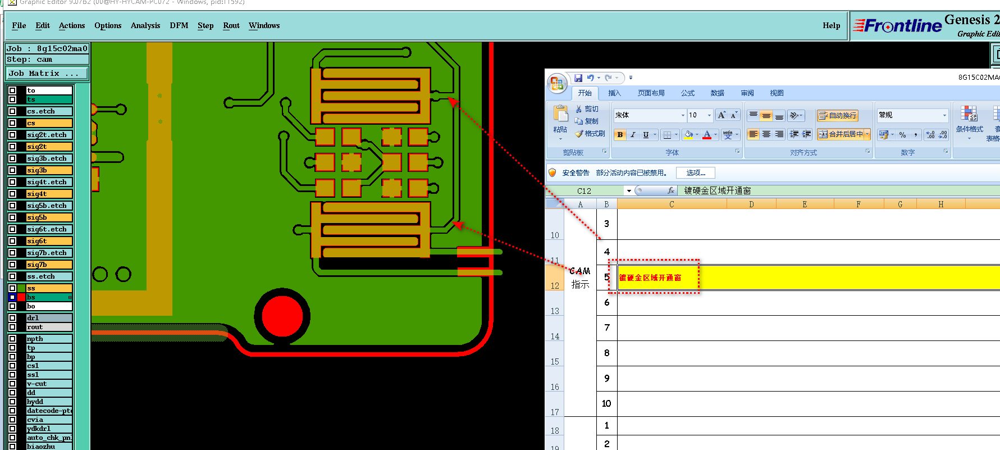Apply comma style number format
Viewport: 1000px width, 450px height.
pyautogui.click(x=916, y=135)
